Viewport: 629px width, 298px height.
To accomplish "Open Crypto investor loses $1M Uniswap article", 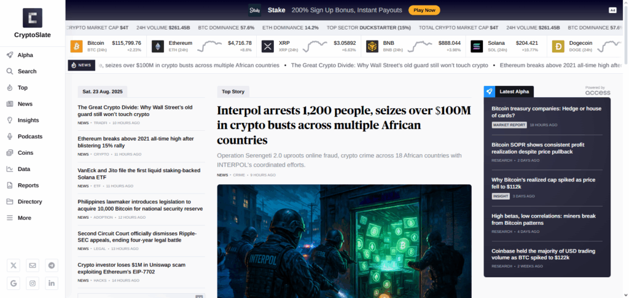I will tap(131, 269).
